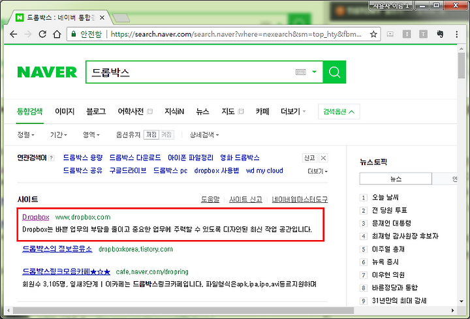Viewport: 470px width, 319px height.
Task: Open news topic 뉴욕 증시
Action: [x=385, y=262]
